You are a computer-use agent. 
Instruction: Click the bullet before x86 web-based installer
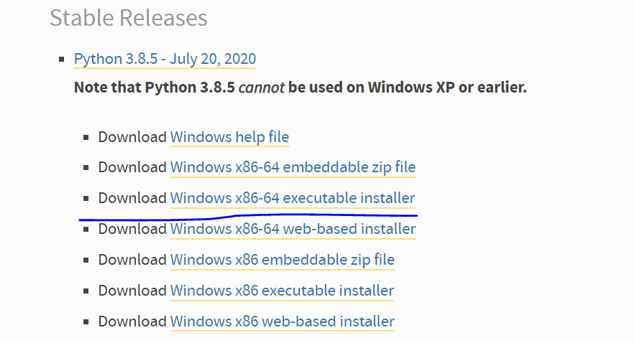(86, 322)
